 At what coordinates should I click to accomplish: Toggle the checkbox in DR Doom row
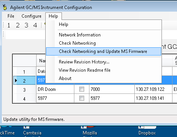click(x=82, y=89)
